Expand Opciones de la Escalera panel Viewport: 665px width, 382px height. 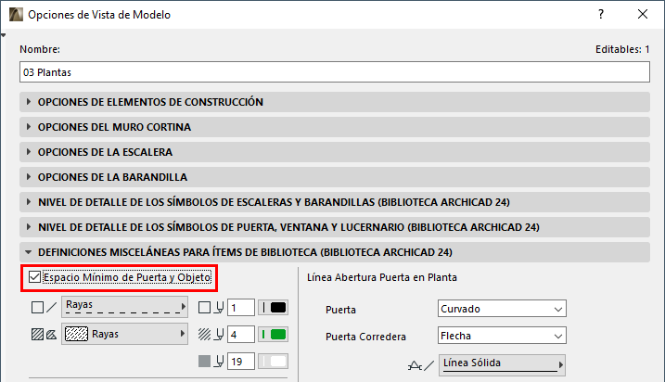click(x=335, y=152)
